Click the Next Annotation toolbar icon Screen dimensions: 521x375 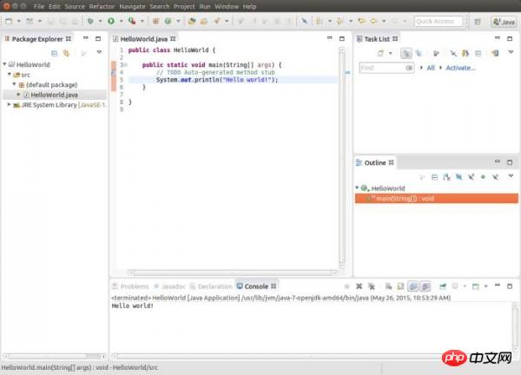point(320,21)
